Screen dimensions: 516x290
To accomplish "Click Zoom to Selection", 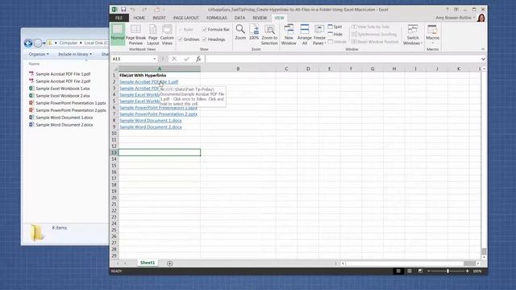I will (x=269, y=34).
